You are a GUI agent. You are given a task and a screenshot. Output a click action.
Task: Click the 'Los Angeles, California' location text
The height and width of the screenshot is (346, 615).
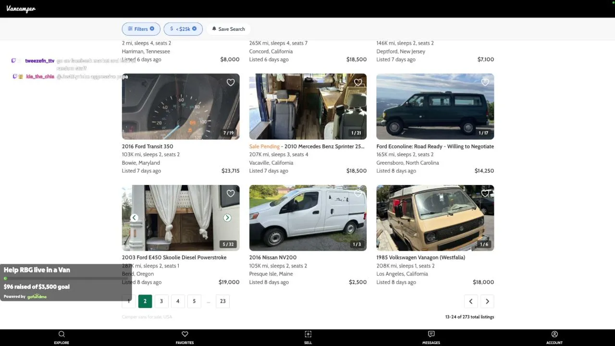[402, 274]
